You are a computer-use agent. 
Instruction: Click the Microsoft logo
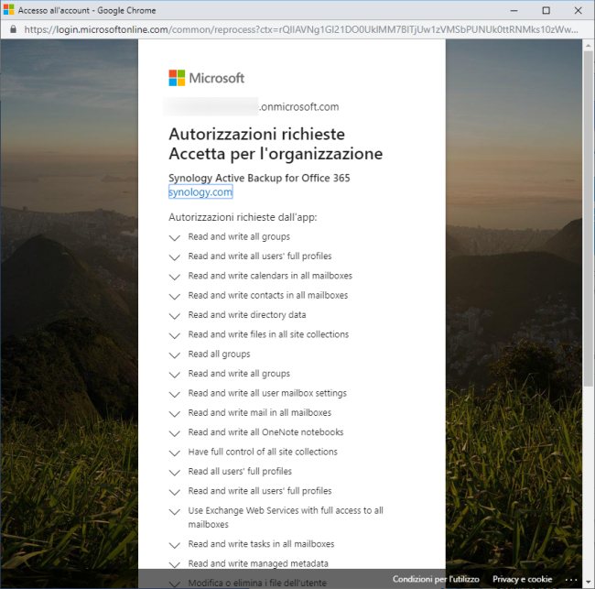[x=207, y=78]
